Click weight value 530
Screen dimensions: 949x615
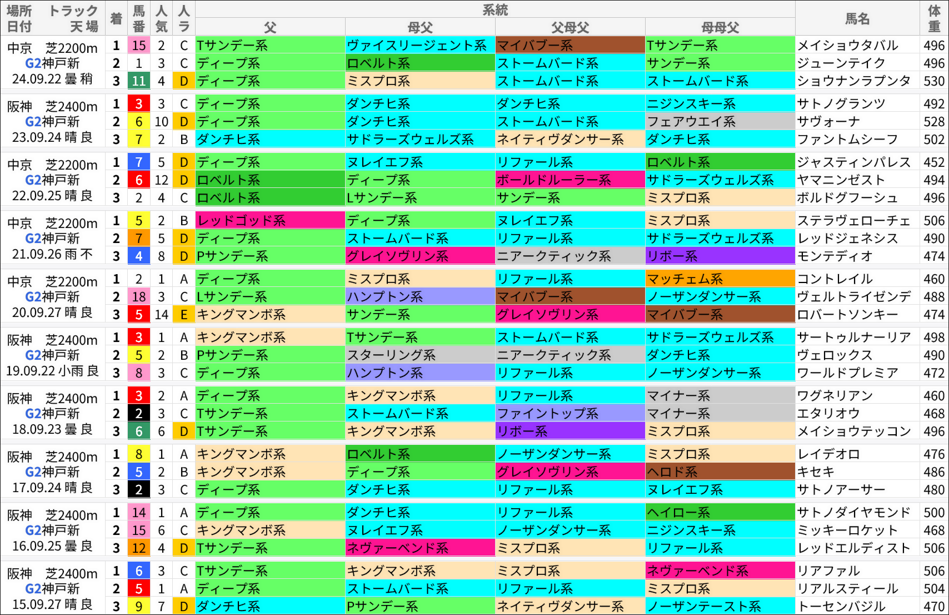[x=934, y=81]
